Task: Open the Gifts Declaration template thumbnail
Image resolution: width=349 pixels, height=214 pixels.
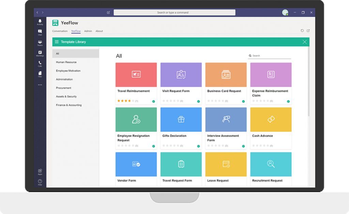Action: (181, 120)
